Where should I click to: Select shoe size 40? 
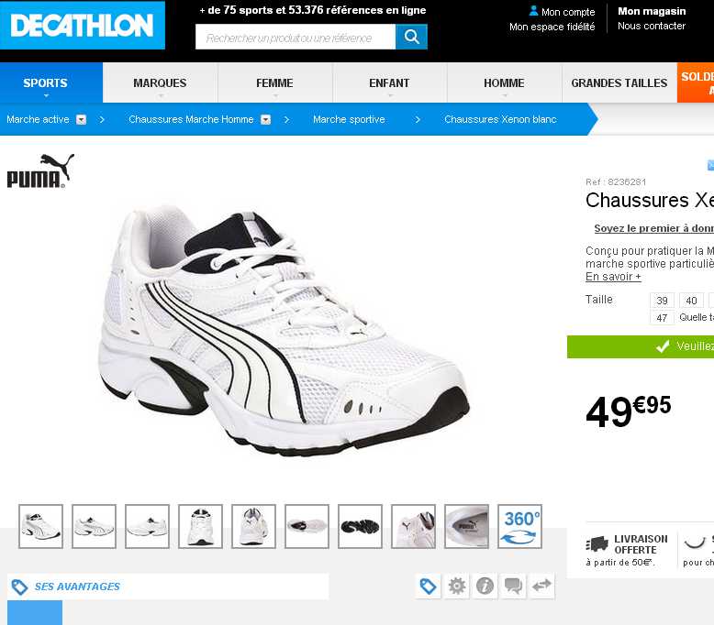tap(691, 301)
